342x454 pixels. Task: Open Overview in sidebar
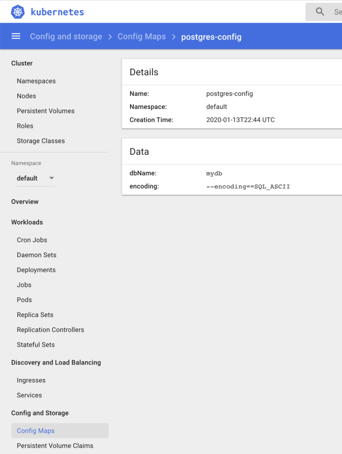tap(25, 202)
